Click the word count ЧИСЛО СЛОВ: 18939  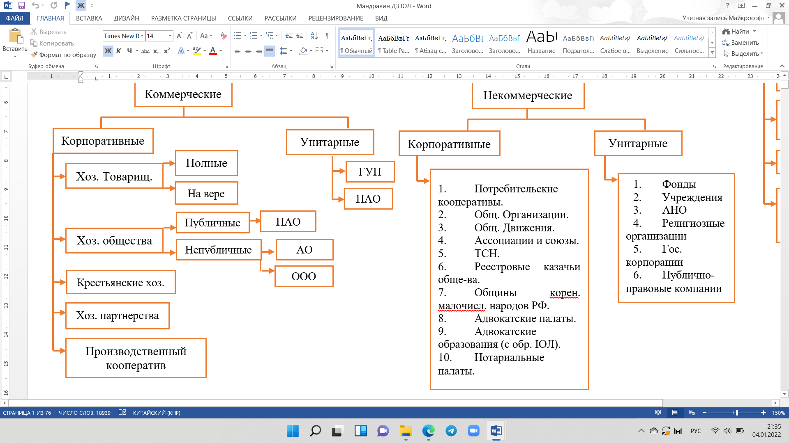point(85,413)
